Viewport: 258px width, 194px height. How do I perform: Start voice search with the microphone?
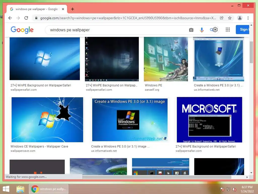point(202,30)
